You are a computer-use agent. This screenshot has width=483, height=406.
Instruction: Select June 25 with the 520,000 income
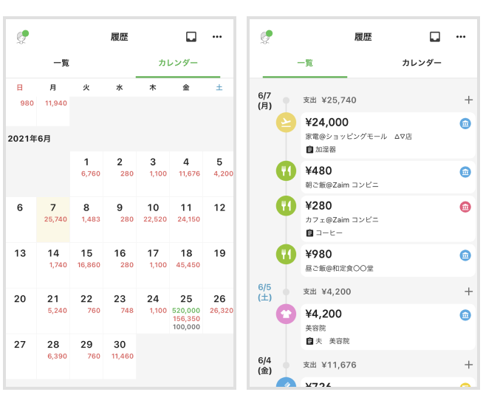click(186, 310)
